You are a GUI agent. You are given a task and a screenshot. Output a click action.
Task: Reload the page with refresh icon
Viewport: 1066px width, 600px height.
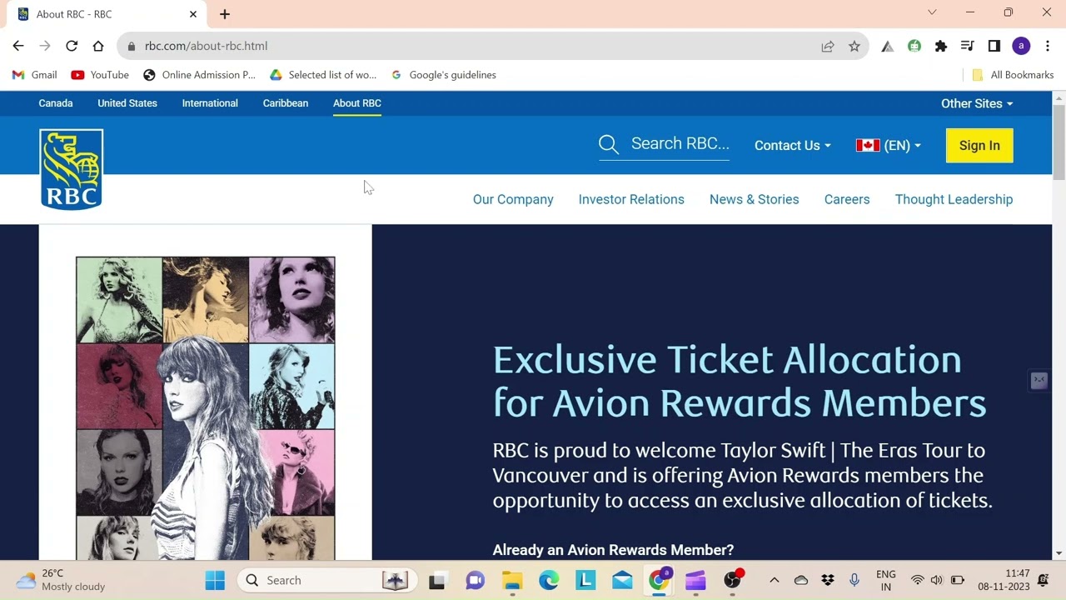coord(72,46)
